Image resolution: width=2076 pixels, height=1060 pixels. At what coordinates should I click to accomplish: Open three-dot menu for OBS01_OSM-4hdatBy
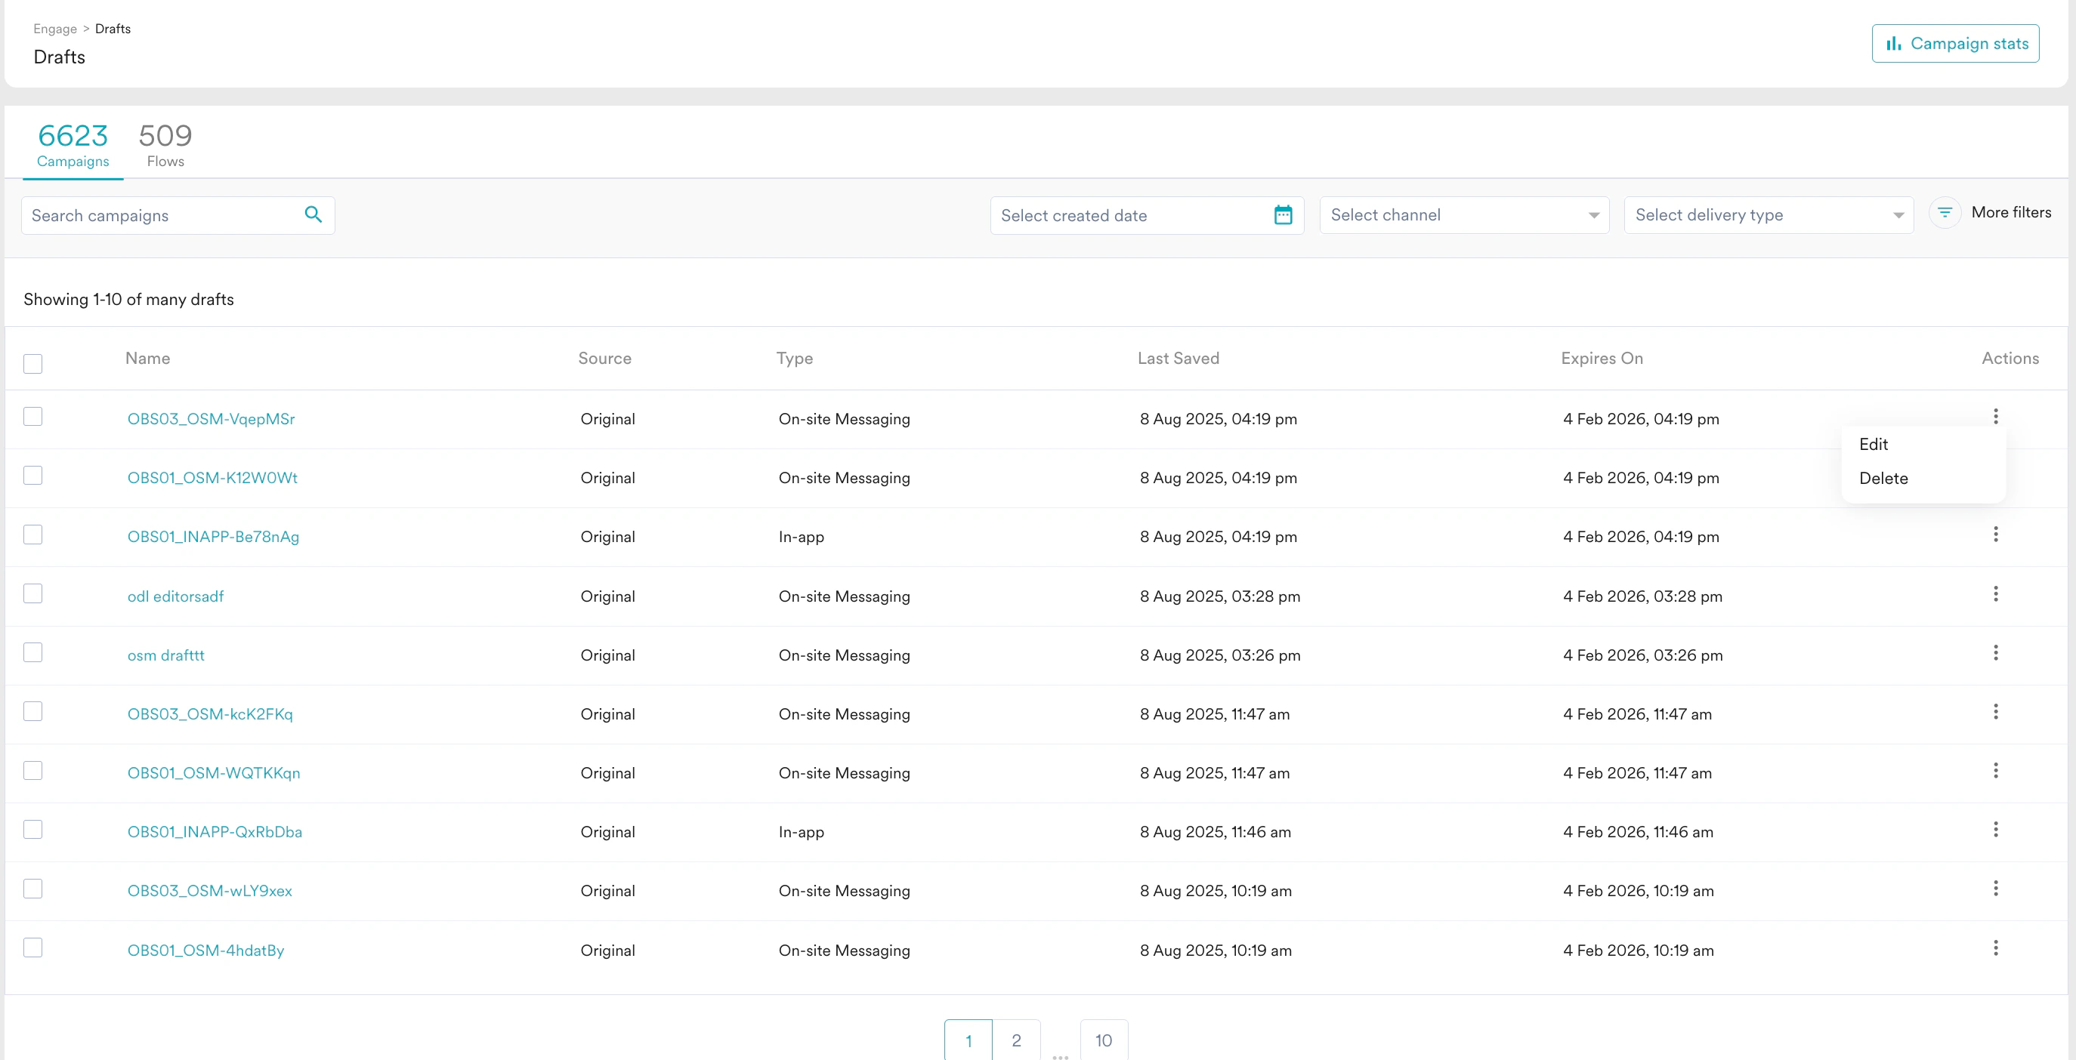[x=1995, y=948]
